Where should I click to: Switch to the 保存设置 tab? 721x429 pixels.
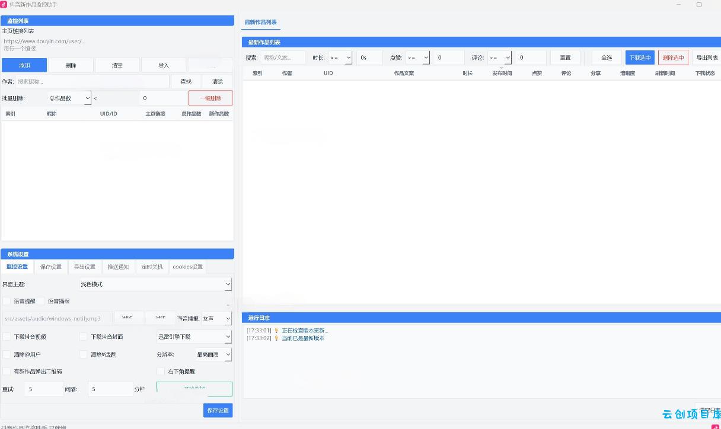click(x=51, y=267)
